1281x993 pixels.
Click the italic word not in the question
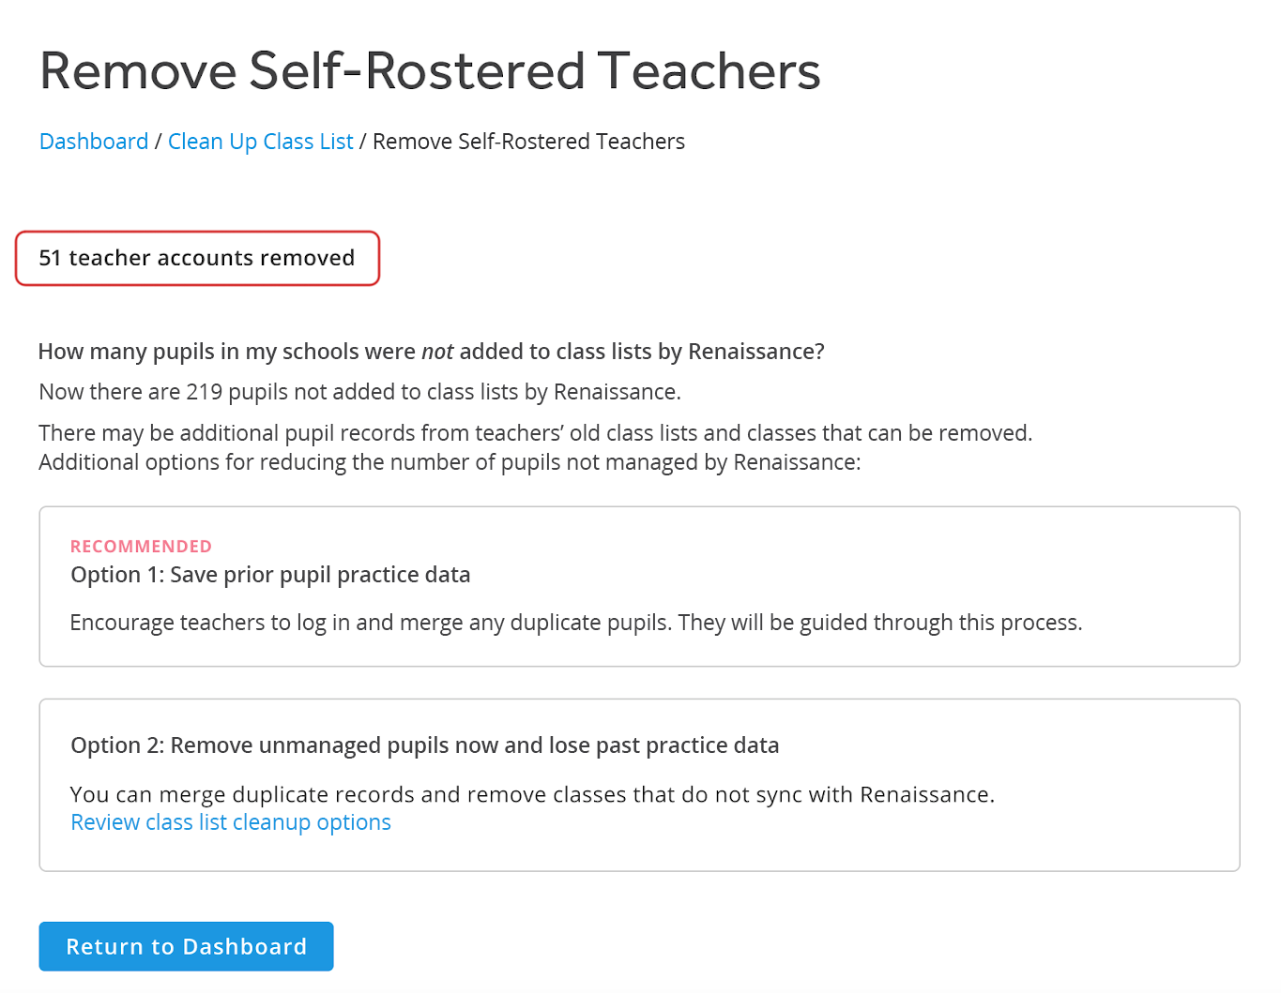[x=437, y=352]
